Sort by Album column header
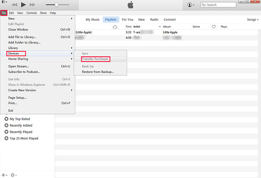Viewport: 261px width, 178px height. click(167, 26)
